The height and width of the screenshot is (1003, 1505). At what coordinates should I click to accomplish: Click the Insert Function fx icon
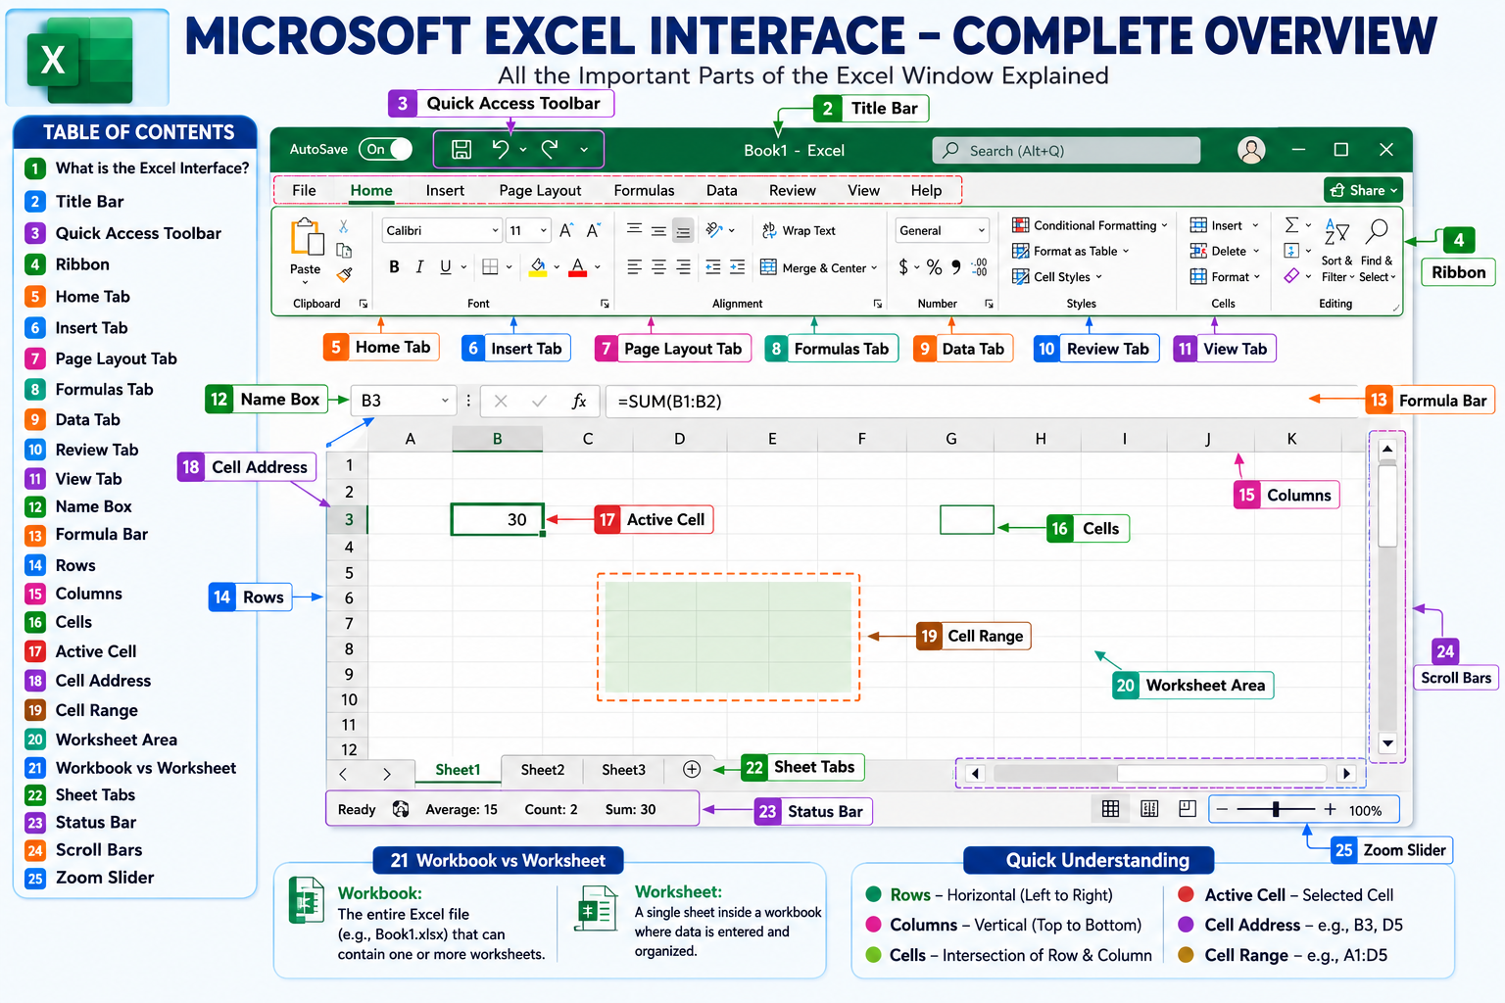579,401
